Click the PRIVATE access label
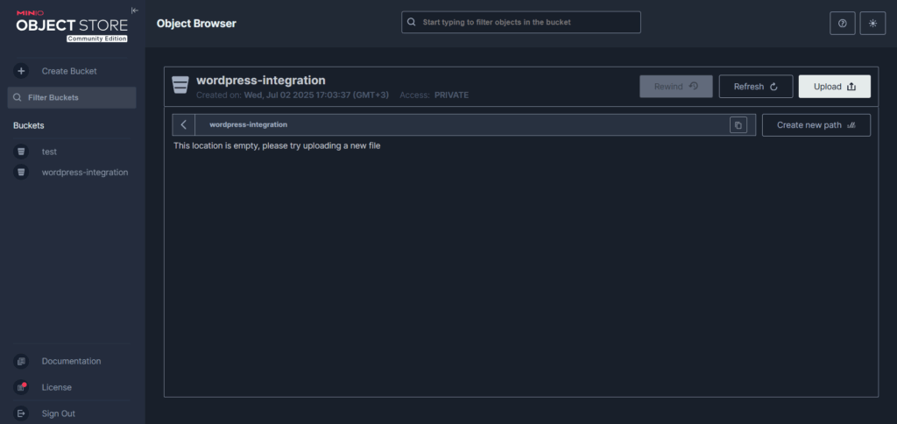The image size is (897, 424). pyautogui.click(x=451, y=95)
